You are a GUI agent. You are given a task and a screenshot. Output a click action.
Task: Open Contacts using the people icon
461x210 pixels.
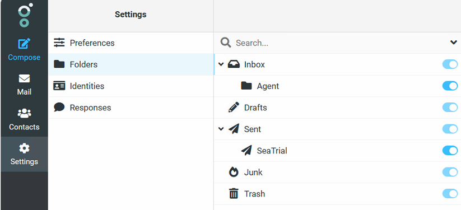pos(24,114)
